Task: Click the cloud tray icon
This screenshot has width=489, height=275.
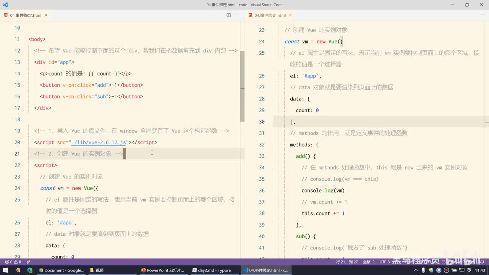Action: [x=431, y=270]
